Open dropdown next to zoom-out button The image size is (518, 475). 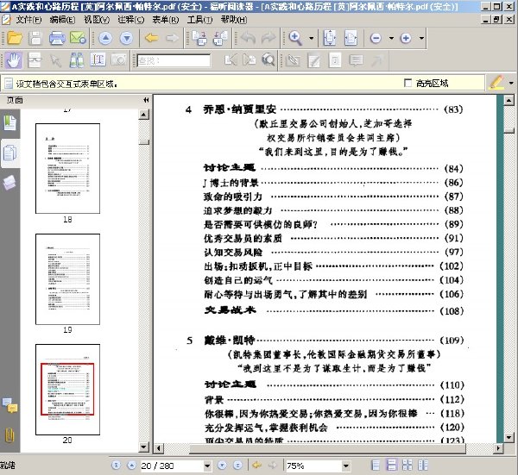391,38
